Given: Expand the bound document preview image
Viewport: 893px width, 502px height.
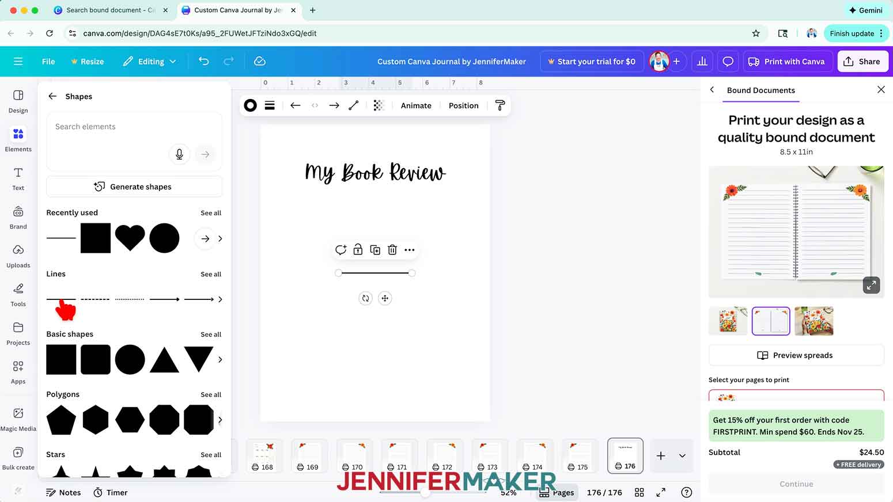Looking at the screenshot, I should pos(871,284).
